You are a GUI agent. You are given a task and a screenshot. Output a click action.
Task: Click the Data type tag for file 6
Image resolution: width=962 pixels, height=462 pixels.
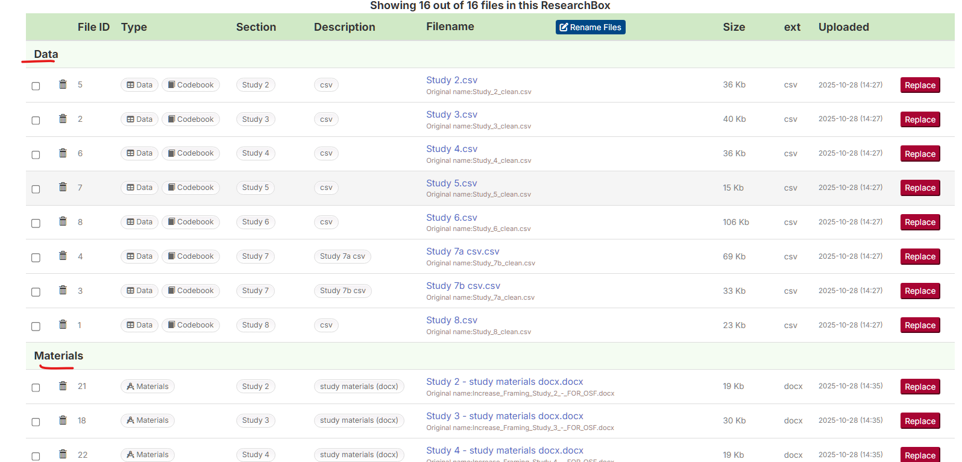point(139,153)
